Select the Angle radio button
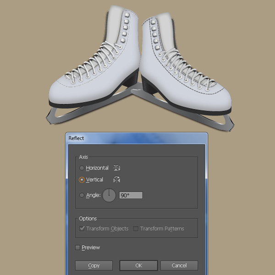 (82, 195)
